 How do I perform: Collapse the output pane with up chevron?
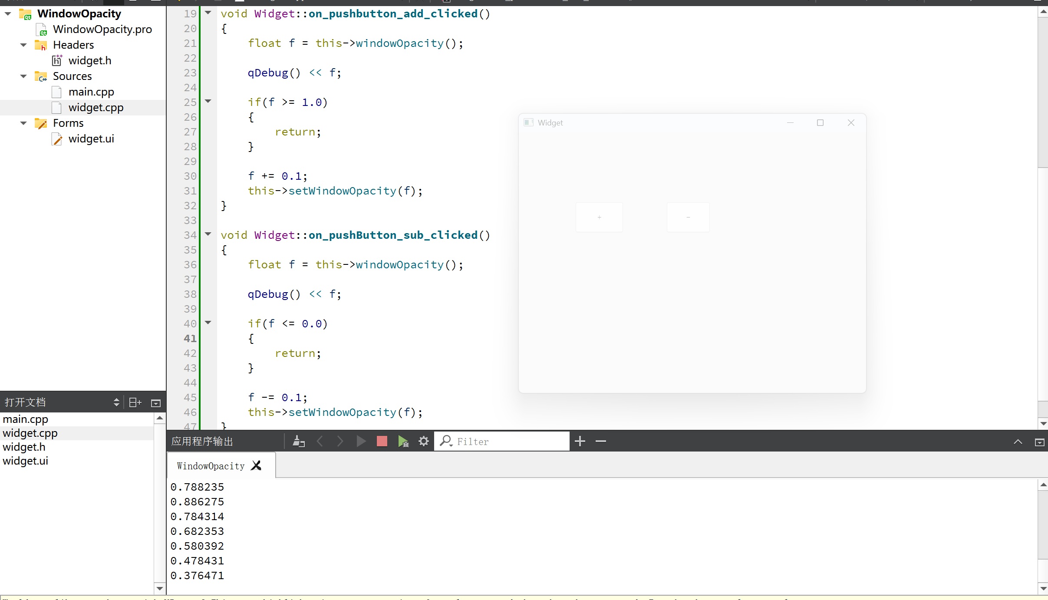coord(1018,442)
